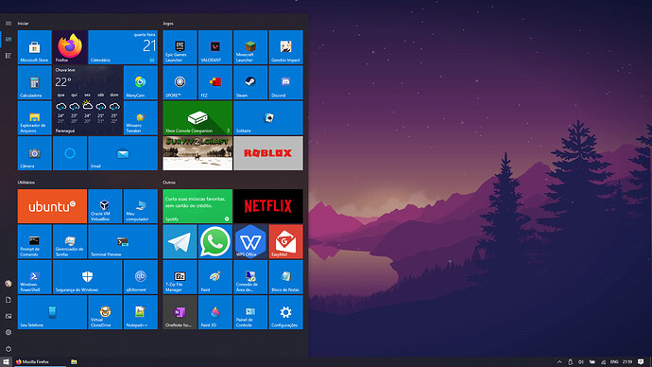
Task: Launch the FEZ game tile
Action: pyautogui.click(x=215, y=82)
